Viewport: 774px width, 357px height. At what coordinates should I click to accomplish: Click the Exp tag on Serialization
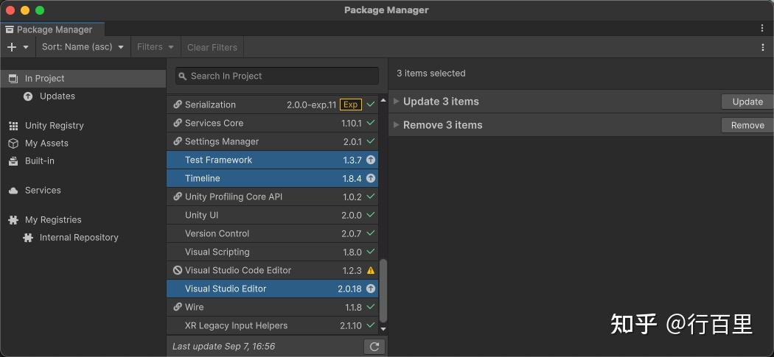pos(350,105)
